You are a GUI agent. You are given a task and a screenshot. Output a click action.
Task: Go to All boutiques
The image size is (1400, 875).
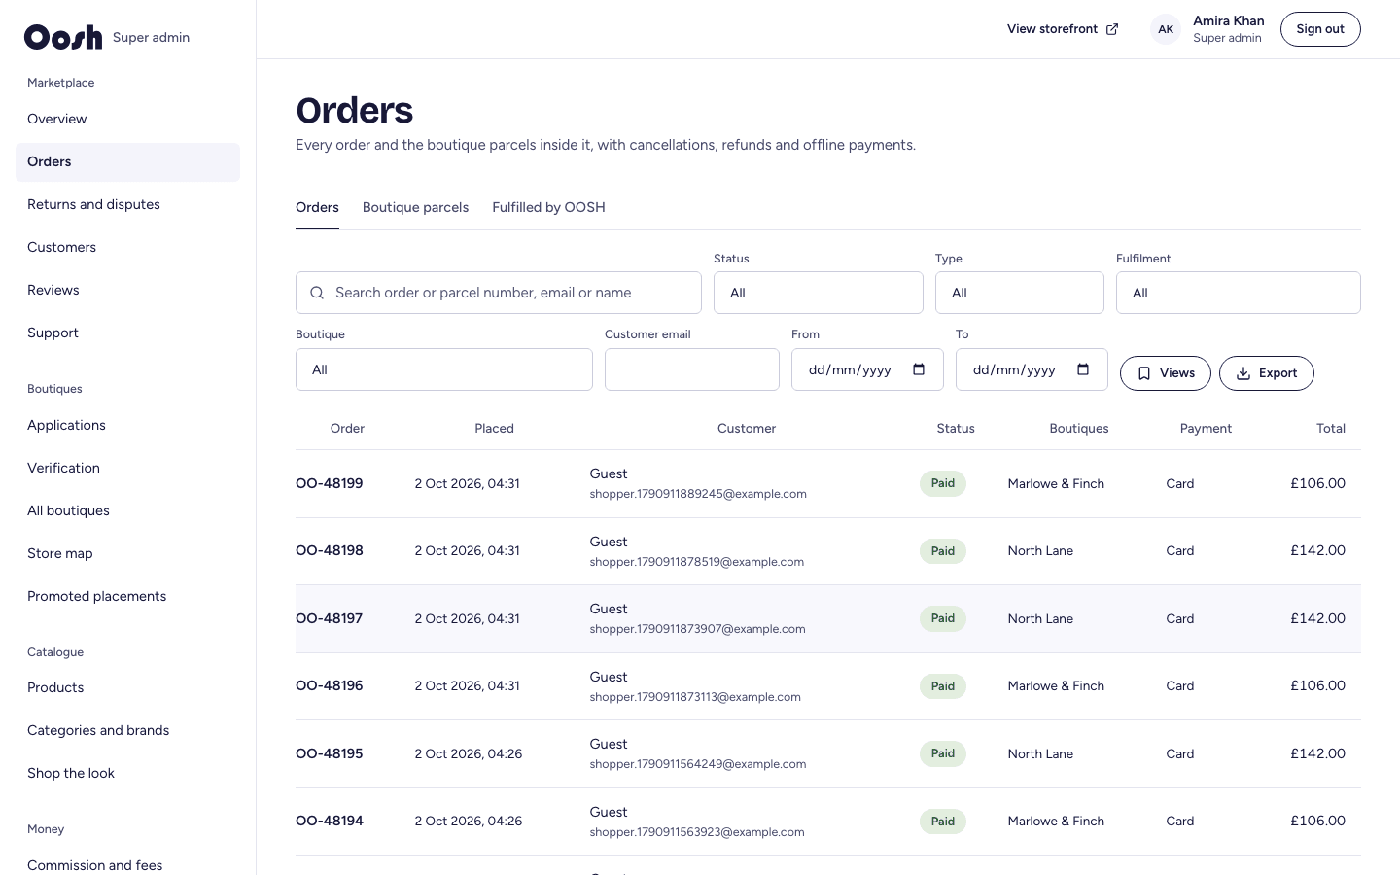tap(127, 511)
